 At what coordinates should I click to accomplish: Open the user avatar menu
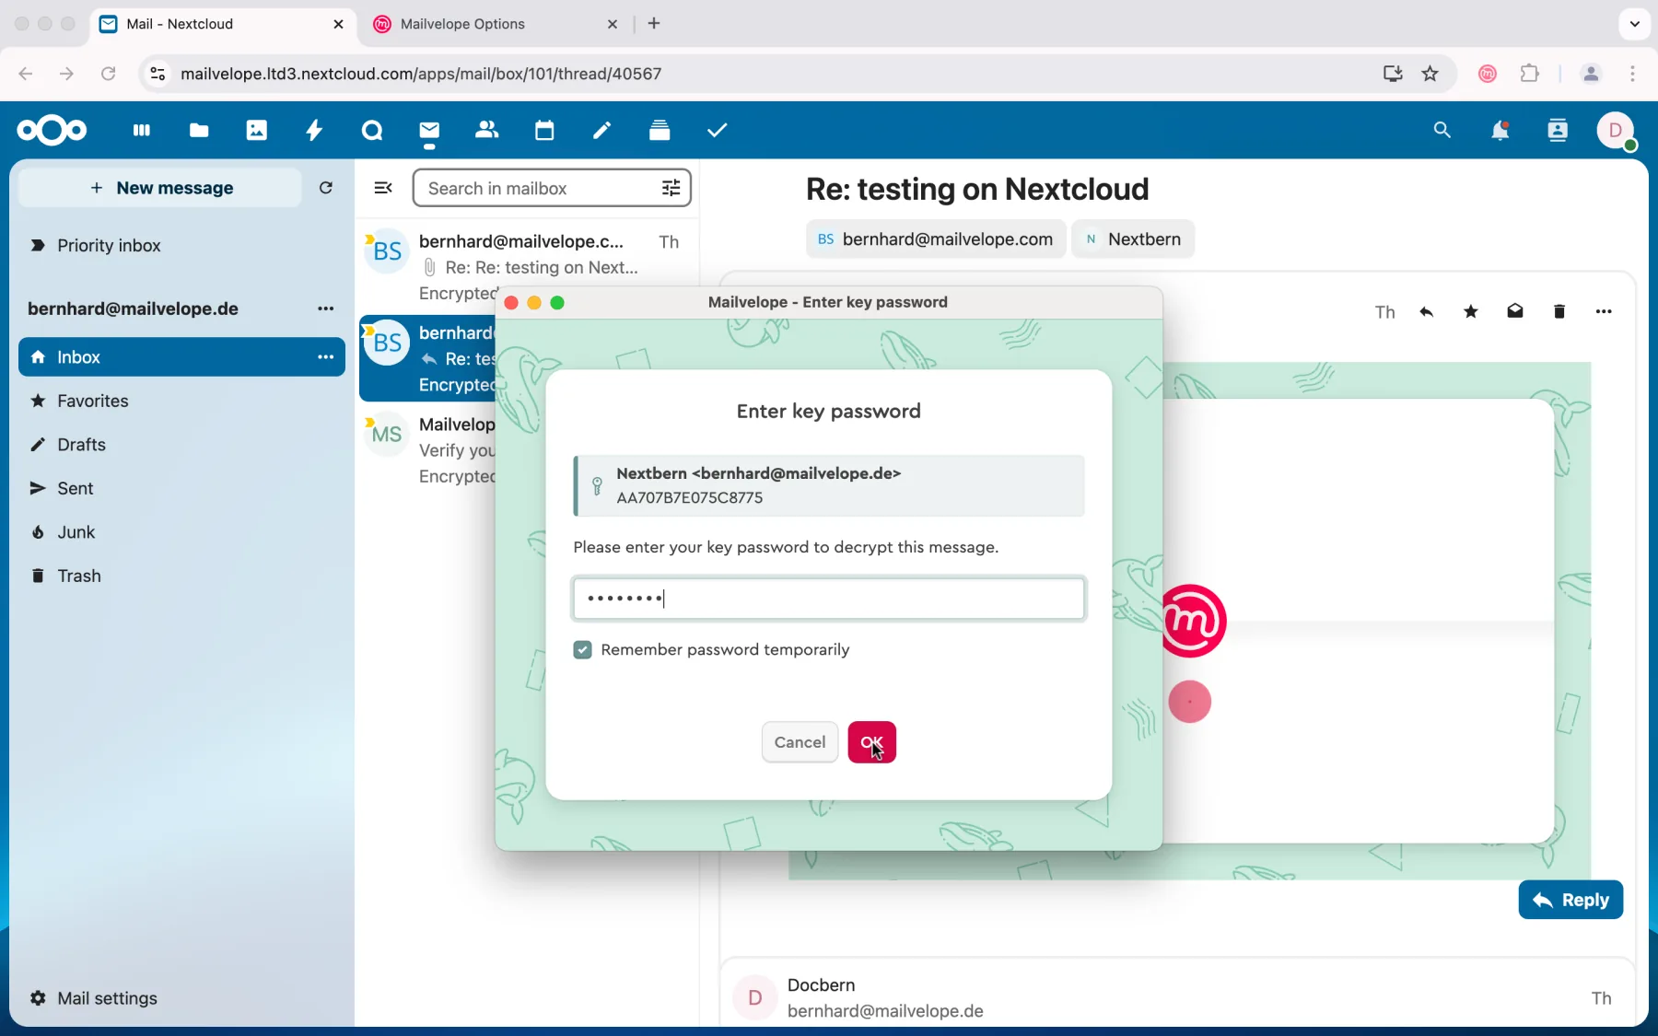point(1617,131)
